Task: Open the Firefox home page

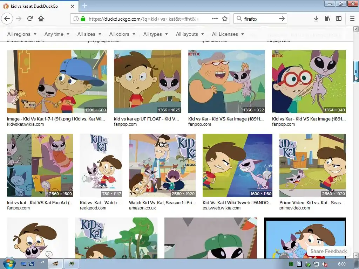Action: pos(41,19)
